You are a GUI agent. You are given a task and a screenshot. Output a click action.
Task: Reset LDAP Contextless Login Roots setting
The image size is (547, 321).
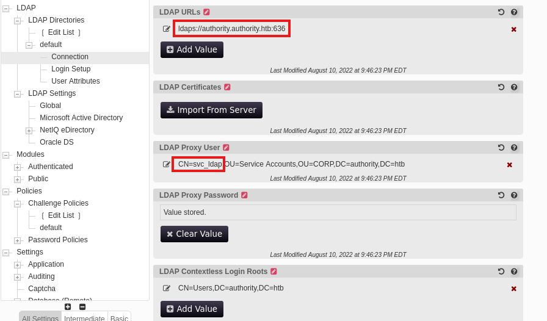click(501, 272)
